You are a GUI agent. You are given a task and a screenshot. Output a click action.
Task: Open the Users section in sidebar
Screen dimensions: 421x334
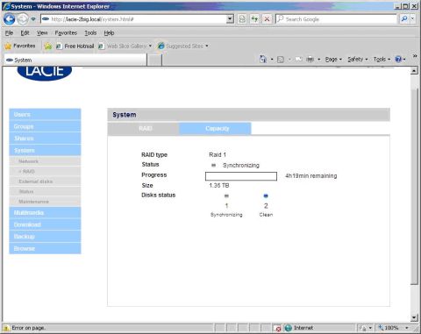pyautogui.click(x=45, y=115)
